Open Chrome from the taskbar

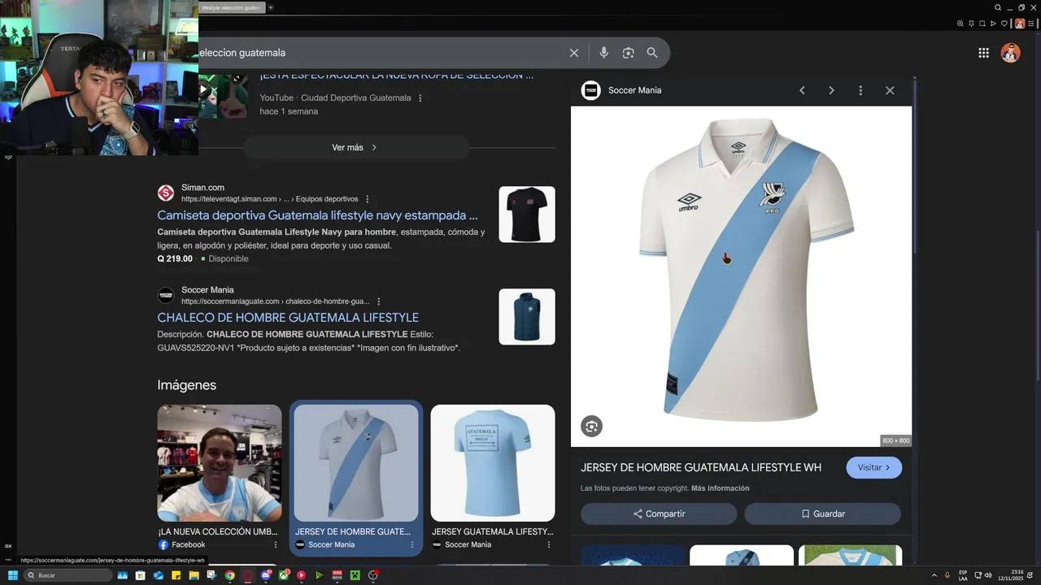click(230, 575)
